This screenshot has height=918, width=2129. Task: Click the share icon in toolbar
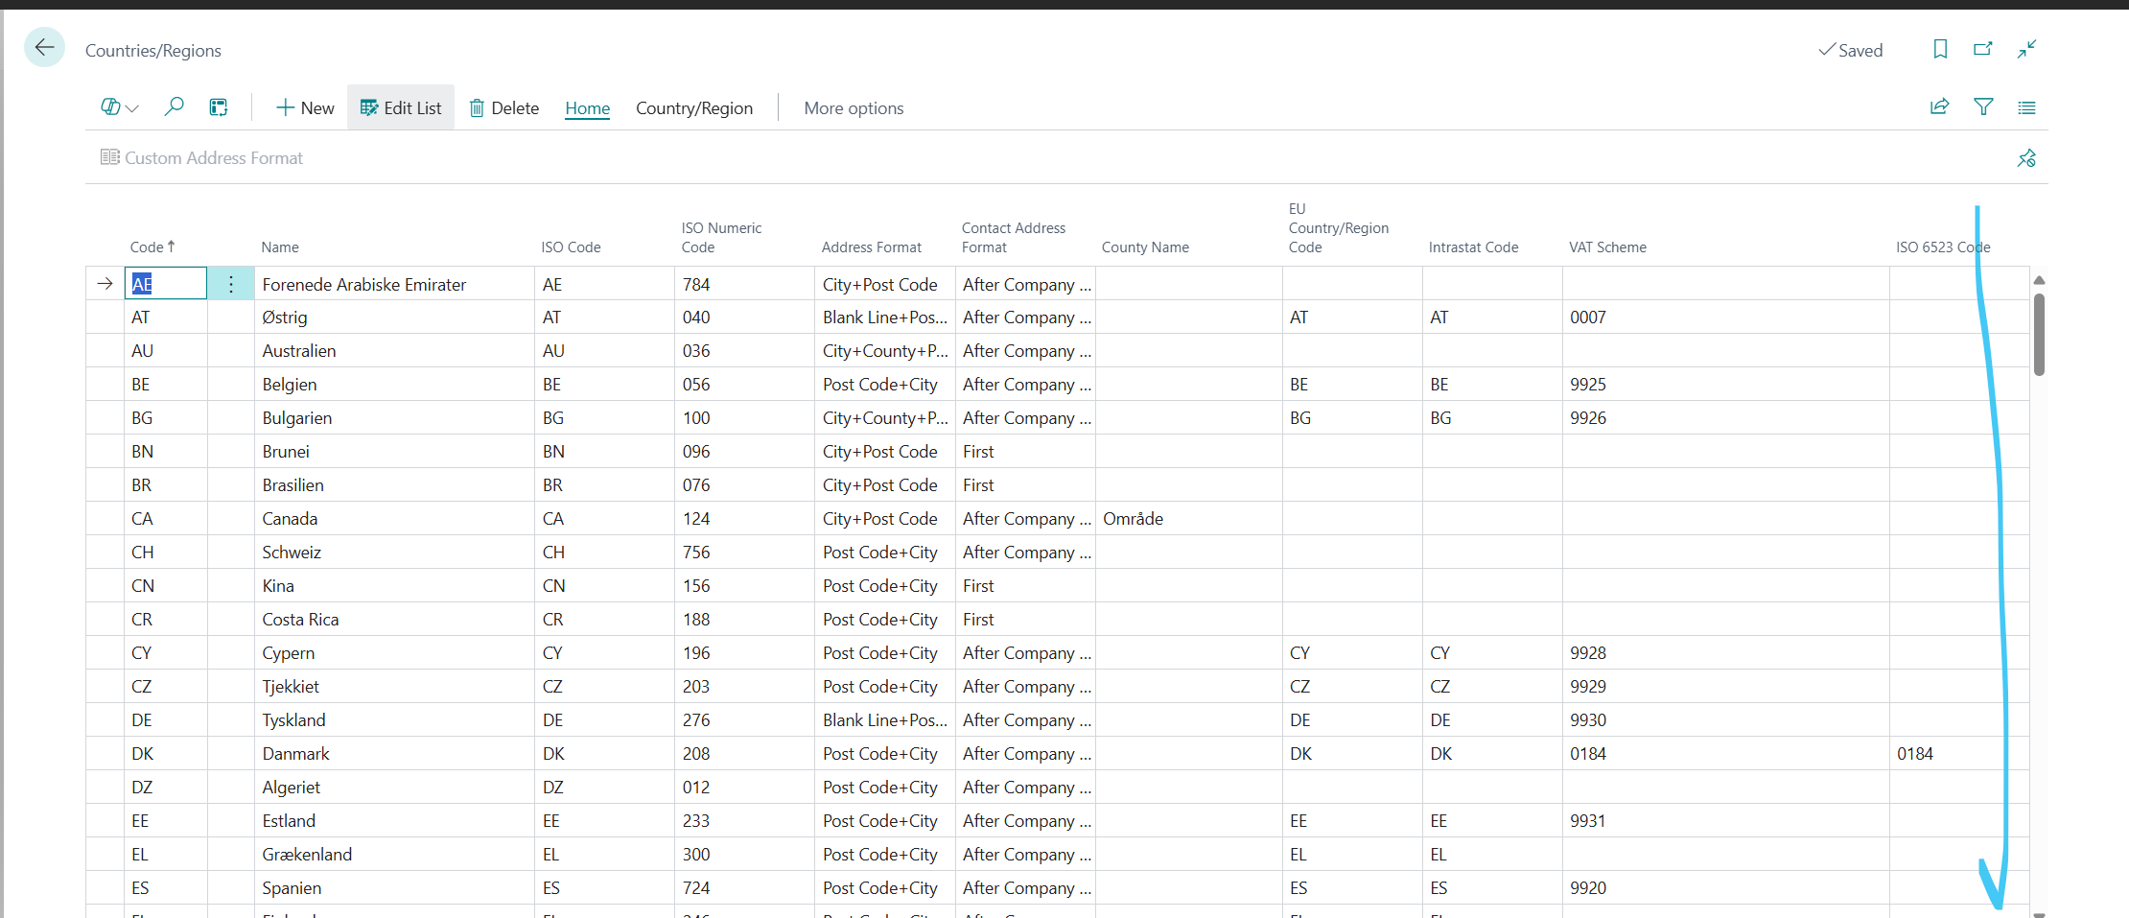click(x=1939, y=107)
